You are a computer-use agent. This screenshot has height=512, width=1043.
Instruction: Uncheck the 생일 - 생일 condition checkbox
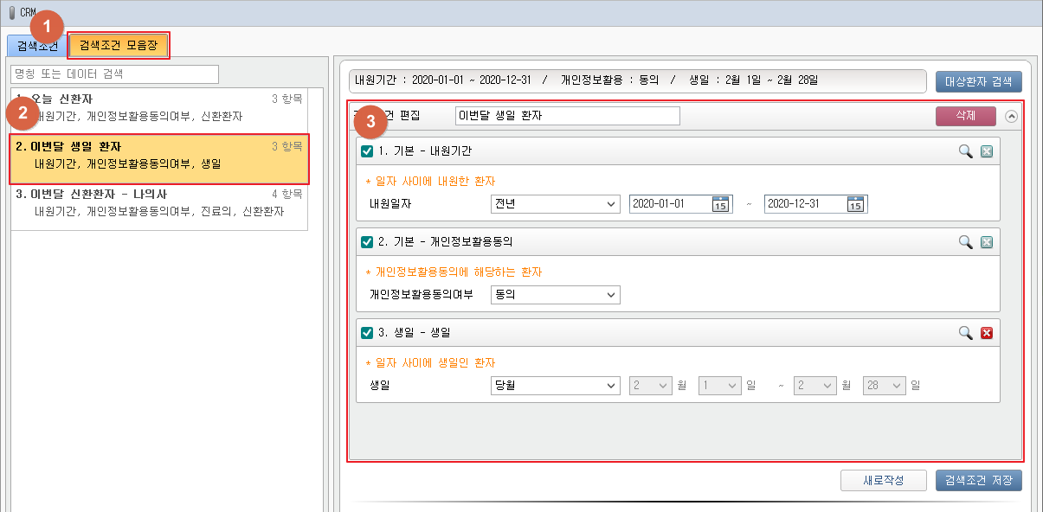pyautogui.click(x=367, y=333)
